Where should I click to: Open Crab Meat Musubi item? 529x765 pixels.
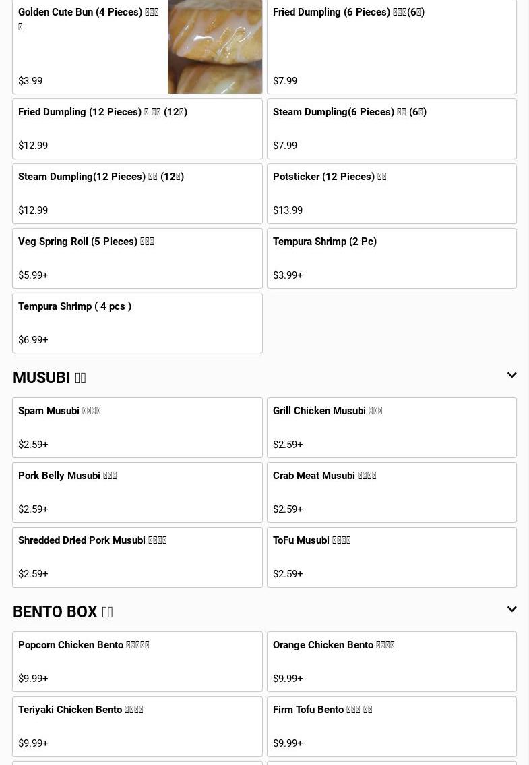pos(392,492)
